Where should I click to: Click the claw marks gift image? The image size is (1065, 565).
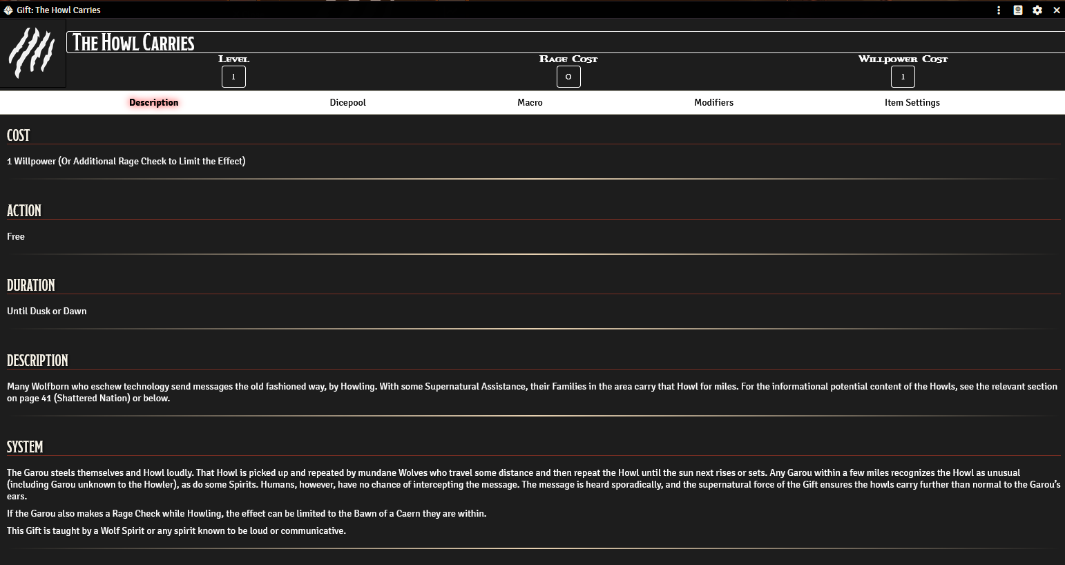(32, 53)
